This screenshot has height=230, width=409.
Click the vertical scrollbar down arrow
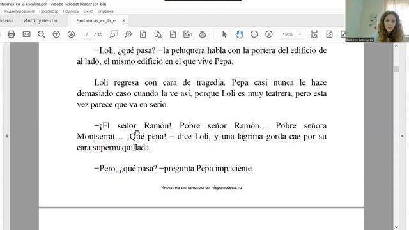(396, 227)
